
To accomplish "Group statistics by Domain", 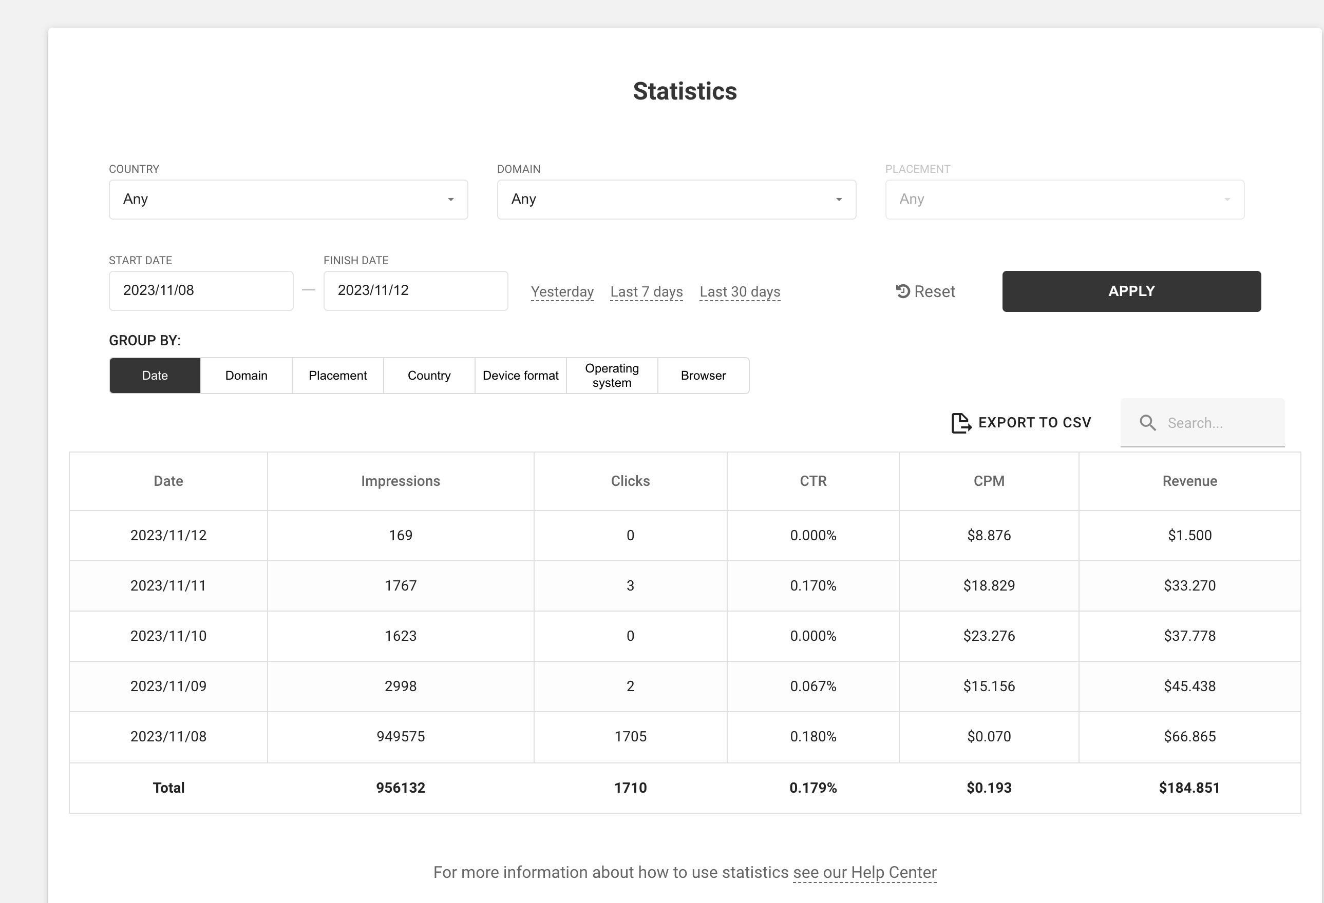I will click(246, 376).
